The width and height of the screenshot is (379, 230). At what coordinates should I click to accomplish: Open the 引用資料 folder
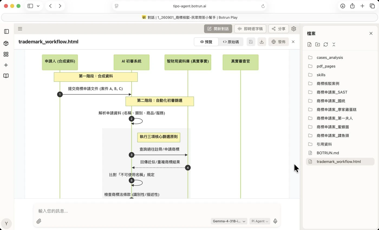340,144
